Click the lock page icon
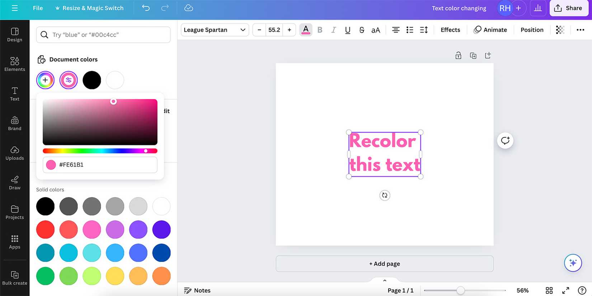The image size is (592, 296). (x=458, y=56)
